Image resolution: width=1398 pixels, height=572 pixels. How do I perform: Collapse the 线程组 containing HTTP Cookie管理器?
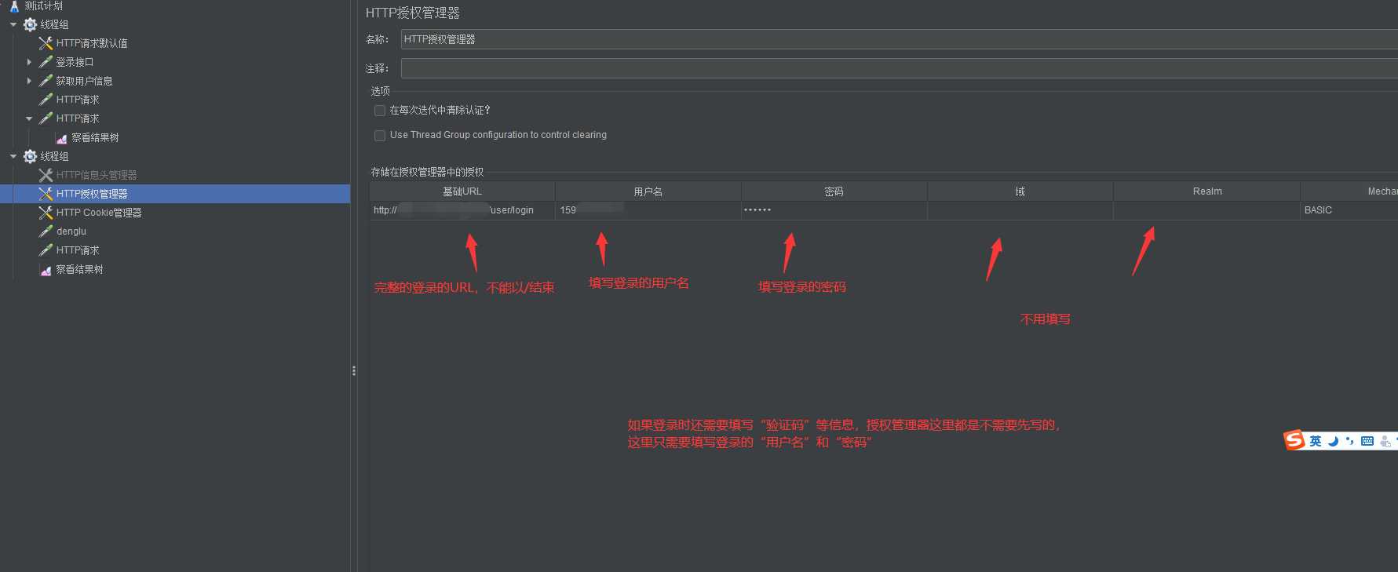[x=13, y=156]
